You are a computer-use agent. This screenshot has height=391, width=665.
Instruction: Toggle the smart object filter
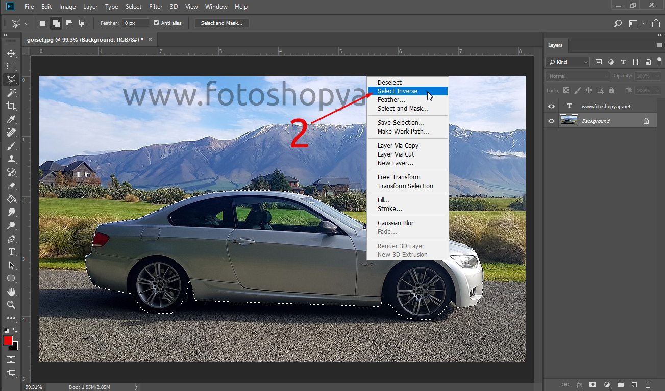(x=648, y=62)
